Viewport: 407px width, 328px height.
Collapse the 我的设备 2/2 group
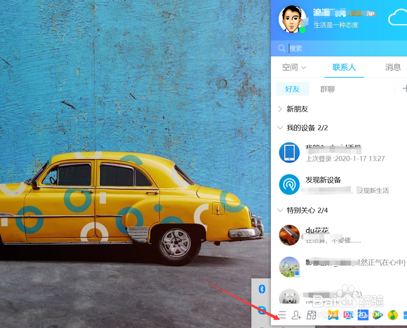pyautogui.click(x=280, y=128)
